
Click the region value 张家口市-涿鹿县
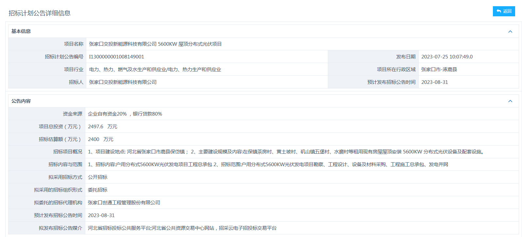[x=439, y=70]
